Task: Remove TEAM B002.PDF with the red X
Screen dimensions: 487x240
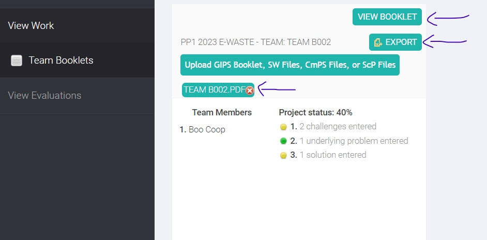Action: [250, 90]
